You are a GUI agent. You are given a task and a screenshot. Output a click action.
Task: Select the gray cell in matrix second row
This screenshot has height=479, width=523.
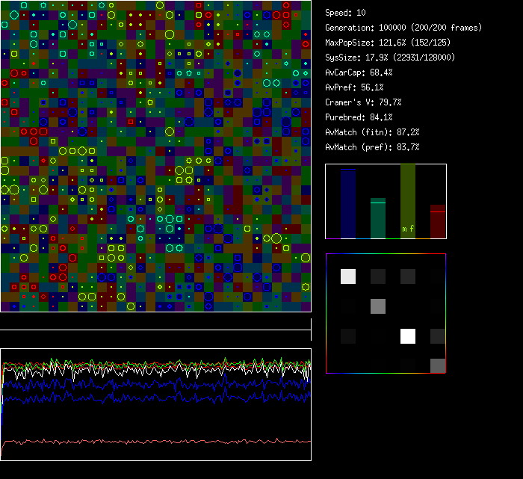(x=378, y=306)
